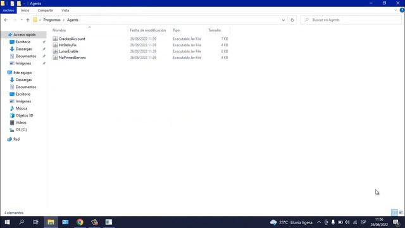This screenshot has height=228, width=405.
Task: Open address bar history dropdown
Action: coord(283,20)
